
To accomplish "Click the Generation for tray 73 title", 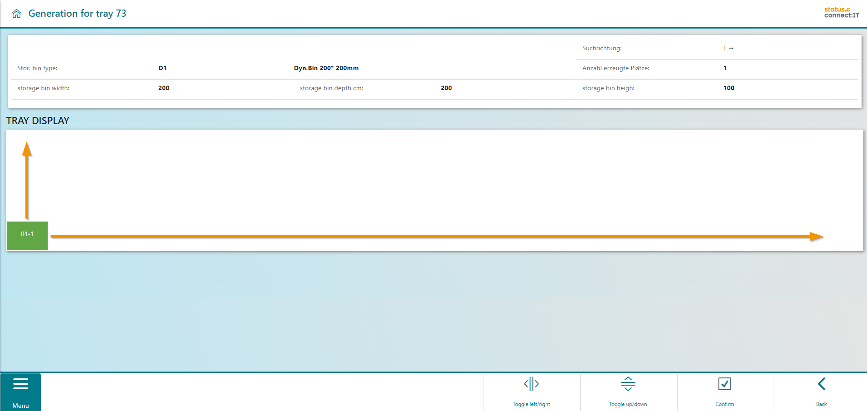I will [77, 14].
